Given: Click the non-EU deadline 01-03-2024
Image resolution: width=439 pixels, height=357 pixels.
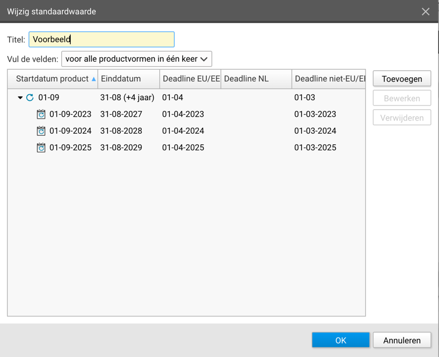Looking at the screenshot, I should pyautogui.click(x=315, y=131).
